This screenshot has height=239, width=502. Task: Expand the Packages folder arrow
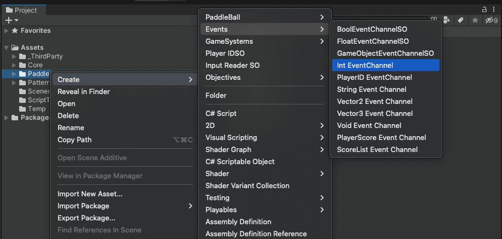tap(6, 118)
